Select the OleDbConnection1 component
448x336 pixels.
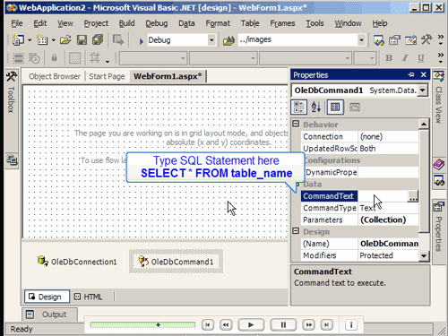click(77, 262)
